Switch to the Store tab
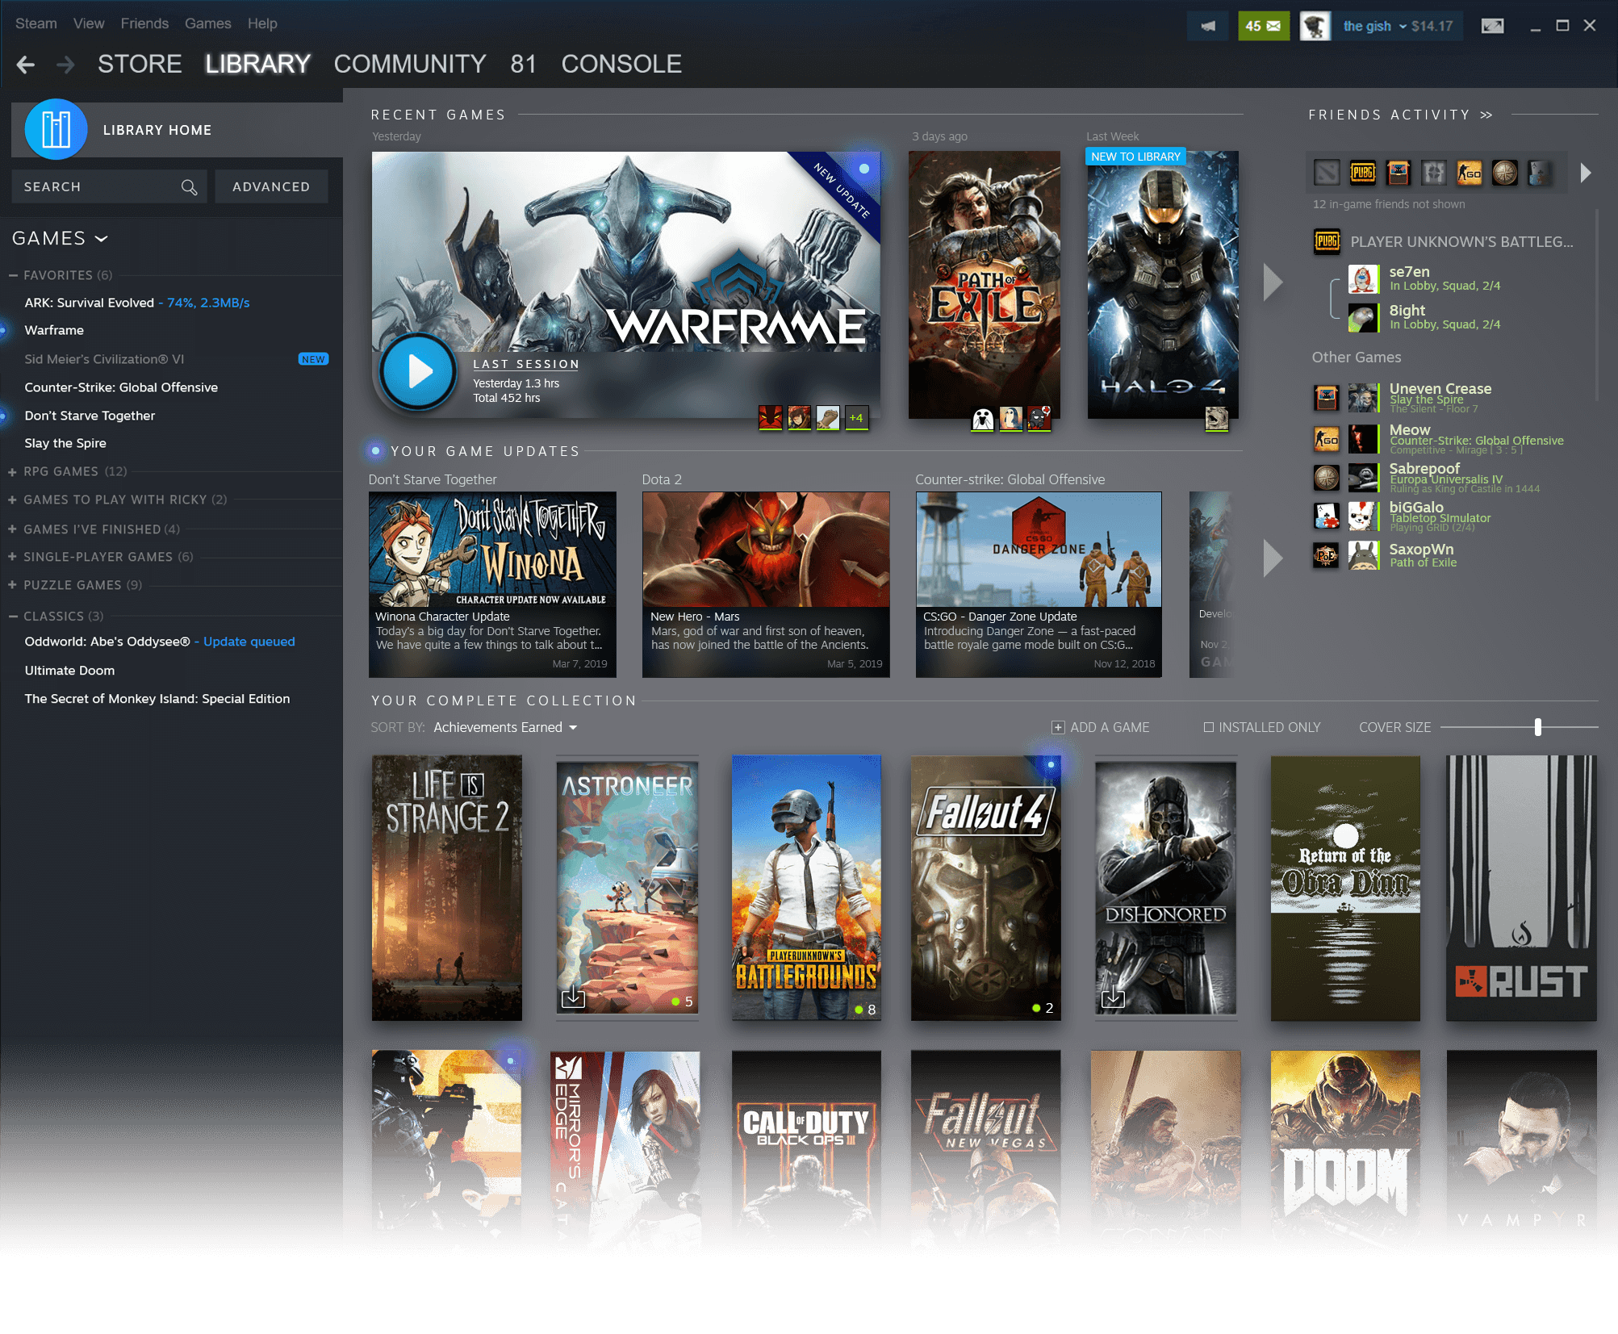The height and width of the screenshot is (1334, 1618). tap(140, 64)
